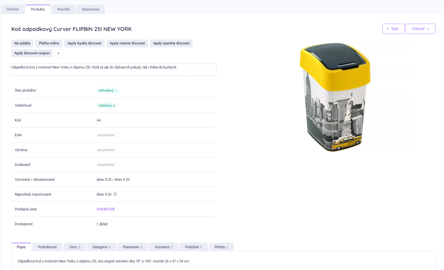Image resolution: width=444 pixels, height=270 pixels.
Task: Select the Podrobnosti tab
Action: click(47, 247)
